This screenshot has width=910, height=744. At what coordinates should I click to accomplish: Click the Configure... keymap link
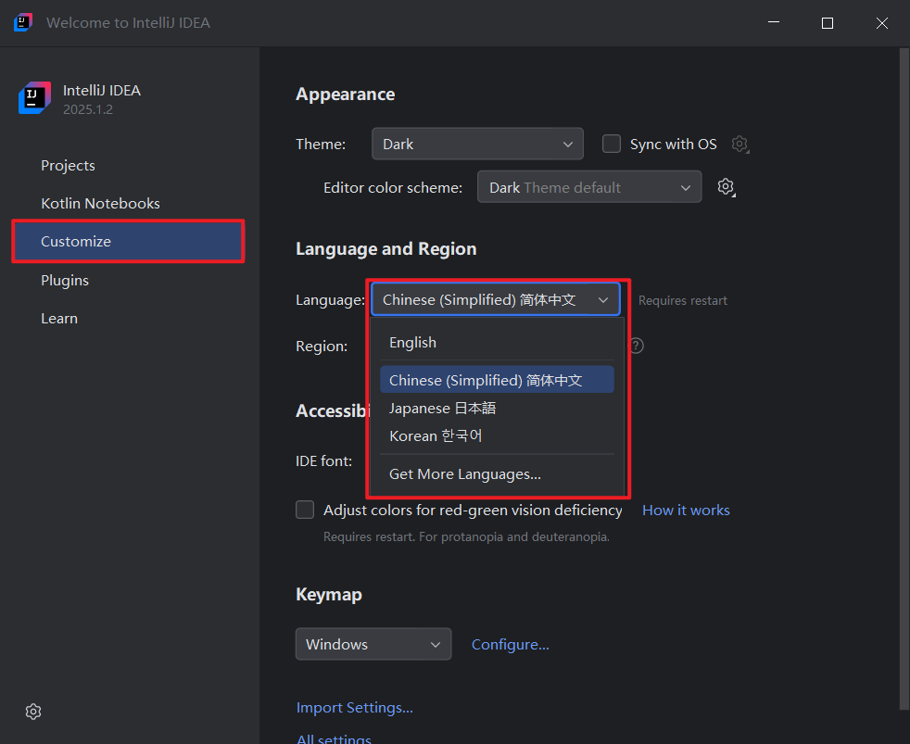click(x=510, y=645)
